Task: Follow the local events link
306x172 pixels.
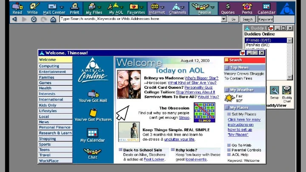Action: click(196, 159)
